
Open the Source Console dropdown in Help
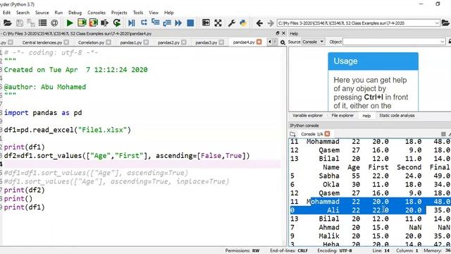pyautogui.click(x=313, y=42)
